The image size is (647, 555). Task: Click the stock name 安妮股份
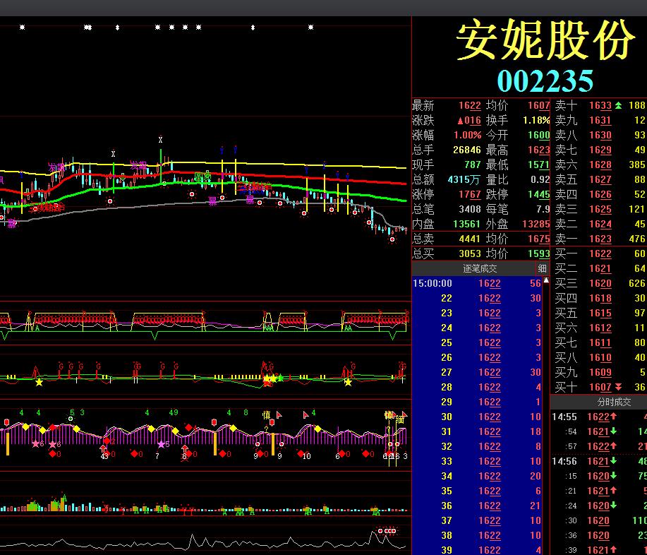tap(545, 40)
